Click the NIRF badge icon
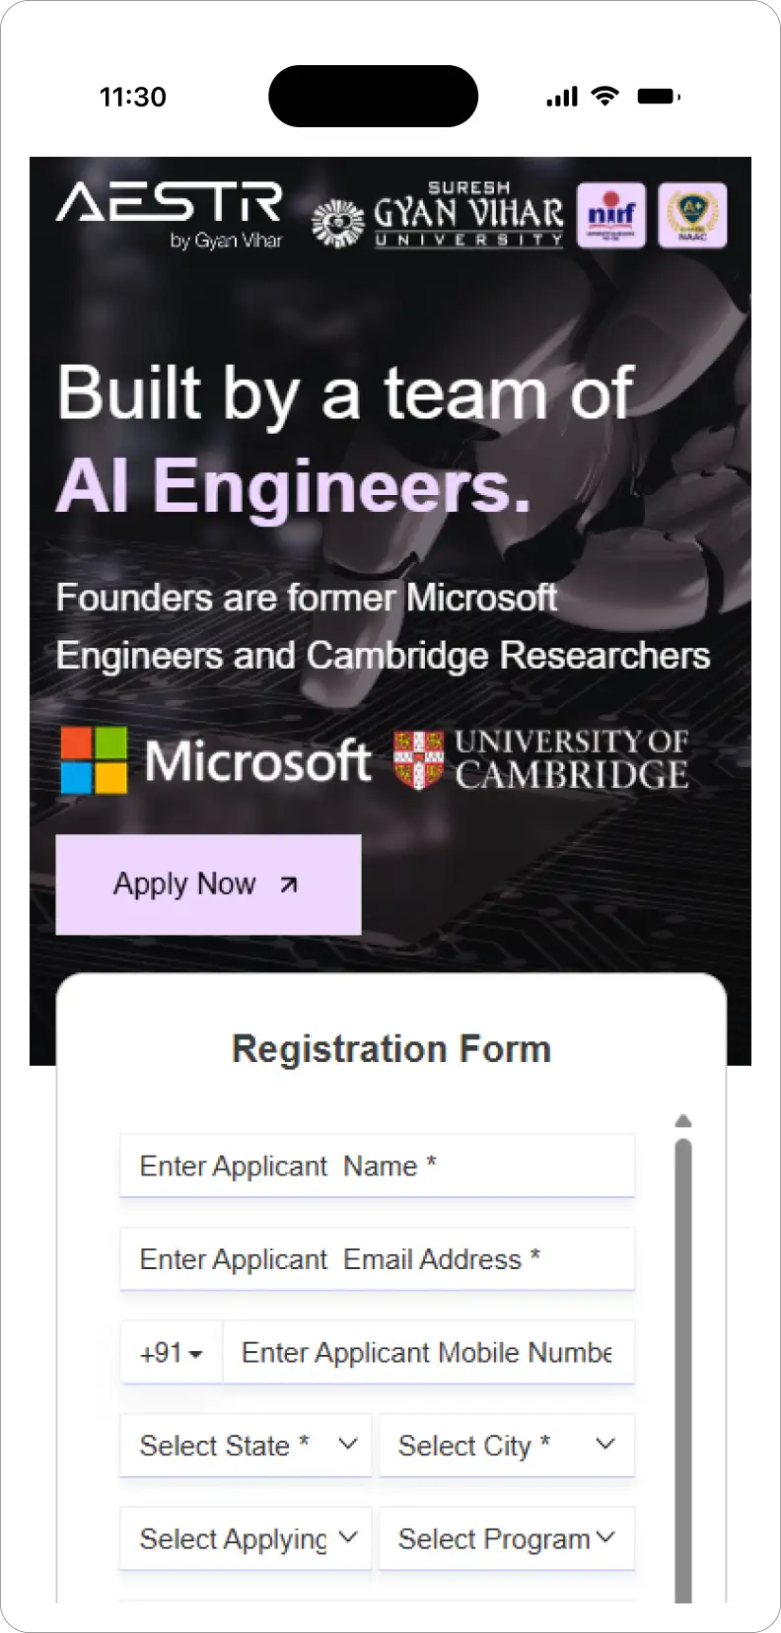The image size is (781, 1633). (x=610, y=215)
